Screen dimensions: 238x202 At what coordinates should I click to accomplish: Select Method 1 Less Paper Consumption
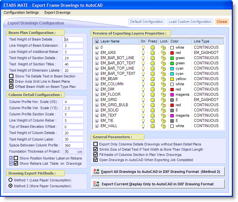(x=11, y=180)
